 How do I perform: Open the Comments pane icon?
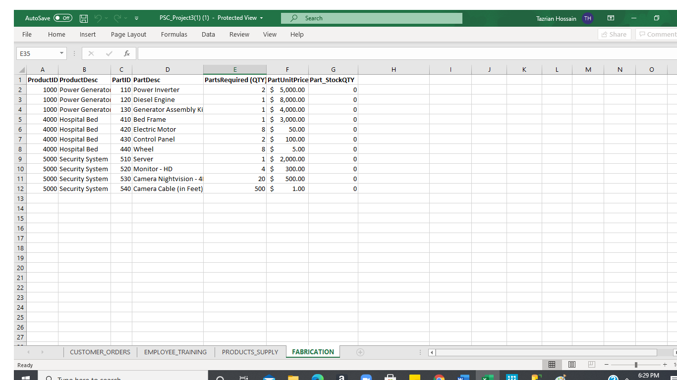655,34
